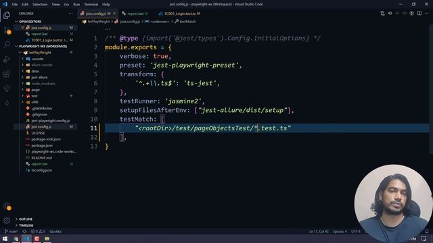Split the editor to the right
This screenshot has width=433, height=243.
pyautogui.click(x=419, y=13)
